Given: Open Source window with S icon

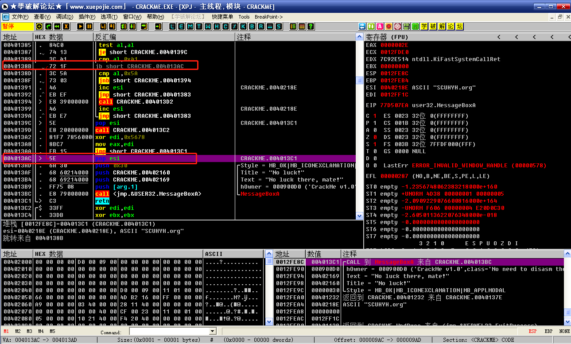Looking at the screenshot, I should [x=278, y=27].
